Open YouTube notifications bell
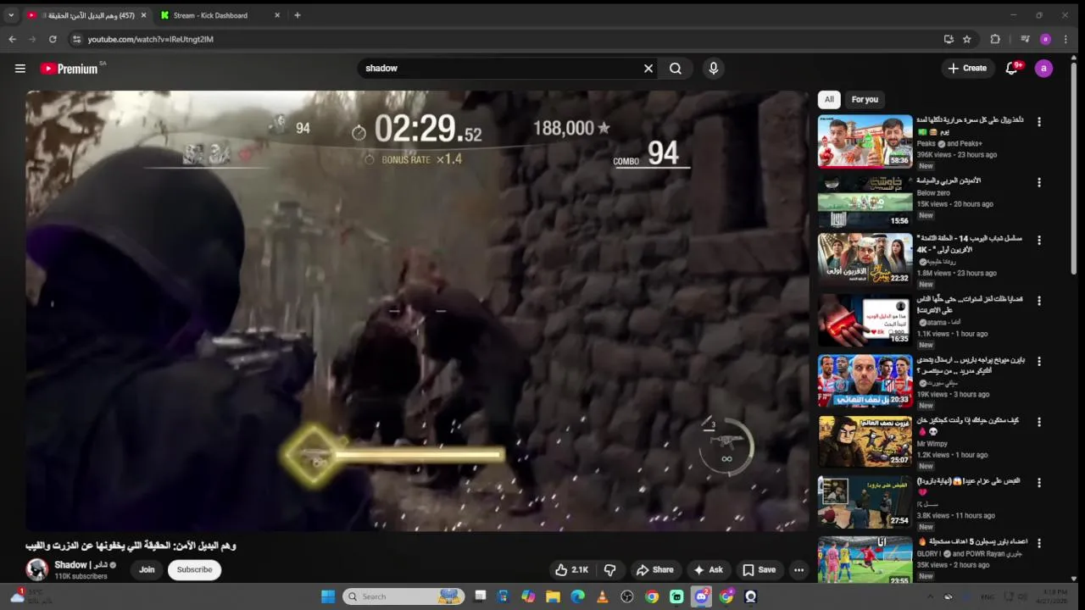1085x610 pixels. coord(1011,69)
